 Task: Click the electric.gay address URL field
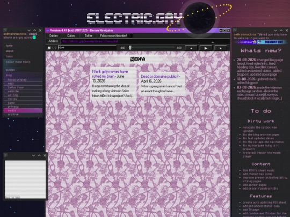click(x=146, y=41)
